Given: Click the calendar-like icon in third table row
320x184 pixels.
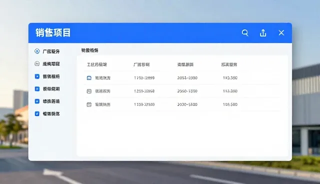Looking at the screenshot, I should tap(89, 104).
